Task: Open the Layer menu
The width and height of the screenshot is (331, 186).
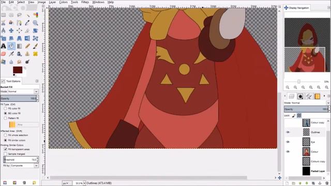Action: point(52,2)
